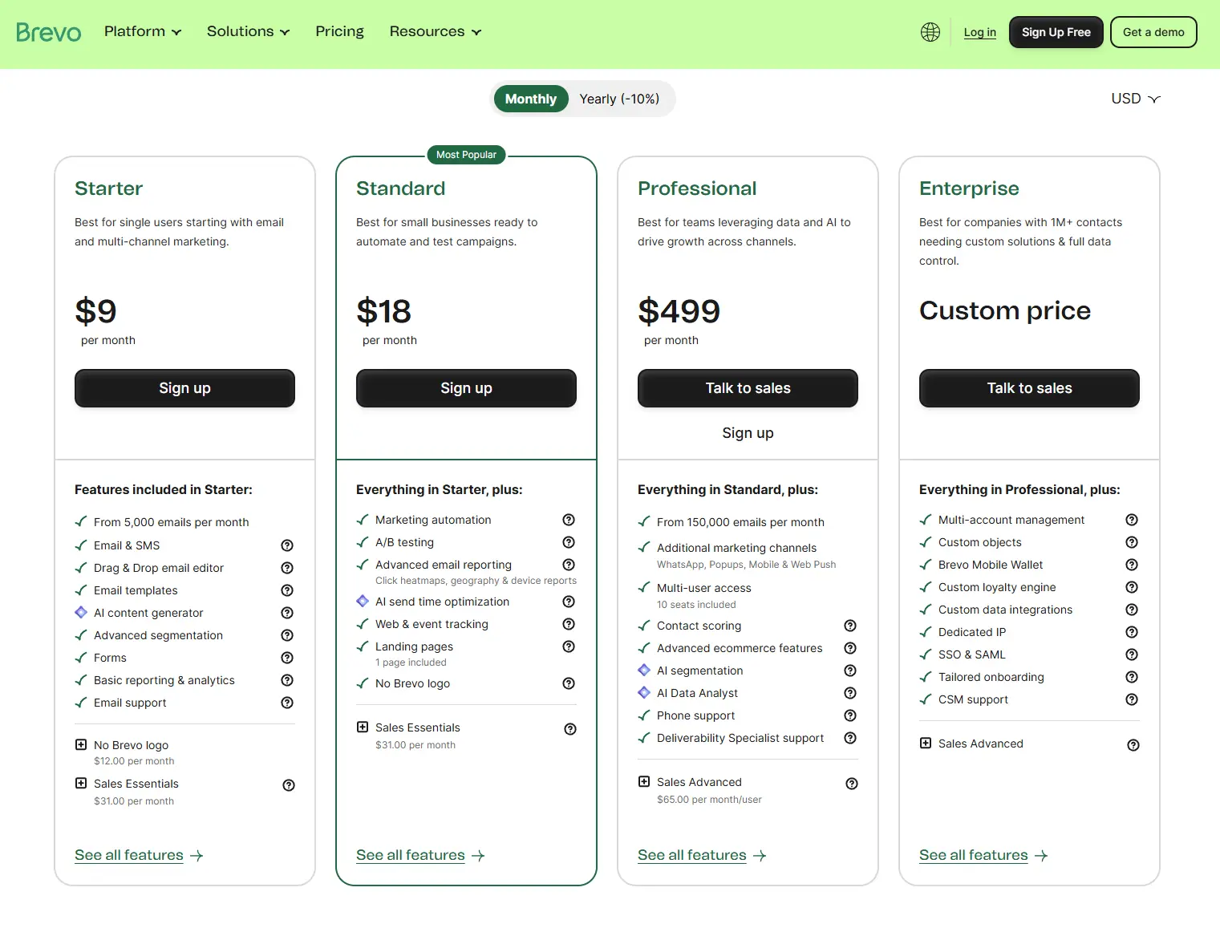
Task: Show help for AI Data Analyst
Action: pos(850,693)
